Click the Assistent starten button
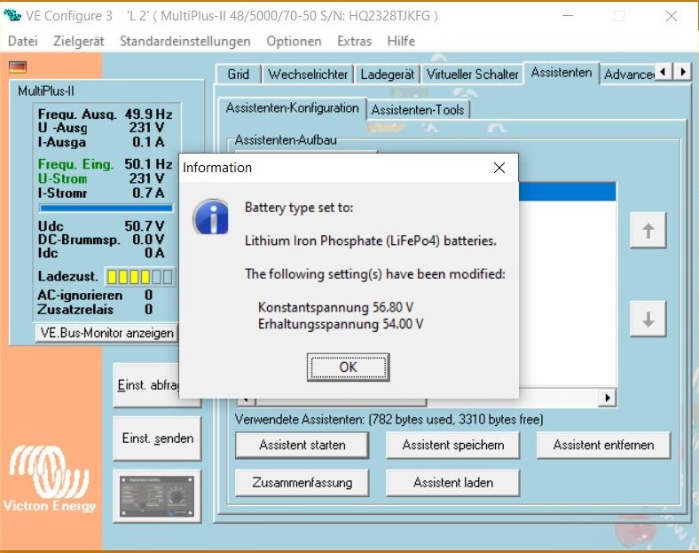The width and height of the screenshot is (699, 553). (302, 445)
